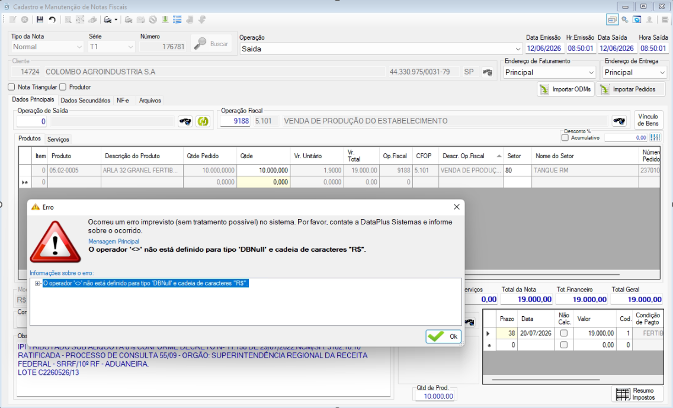673x408 pixels.
Task: Enable the Nota Triangular checkbox
Action: point(11,87)
